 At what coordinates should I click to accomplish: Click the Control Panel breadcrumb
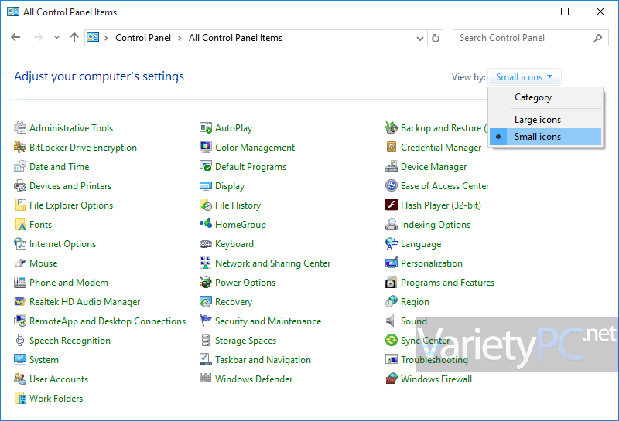point(143,38)
